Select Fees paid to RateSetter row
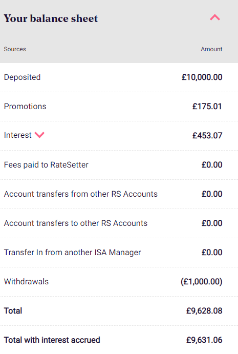Viewport: 238px width, 354px height. [x=119, y=165]
